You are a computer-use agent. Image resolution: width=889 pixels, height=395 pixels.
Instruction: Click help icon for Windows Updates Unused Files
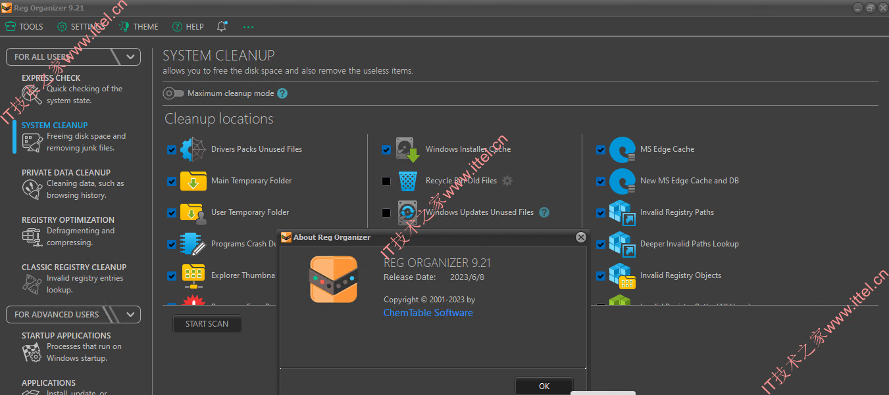click(544, 212)
